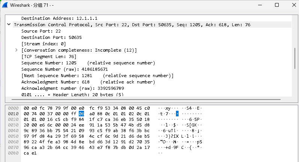The image size is (299, 162).
Task: Click the highlighted hex byte 06
Action: coord(81,114)
